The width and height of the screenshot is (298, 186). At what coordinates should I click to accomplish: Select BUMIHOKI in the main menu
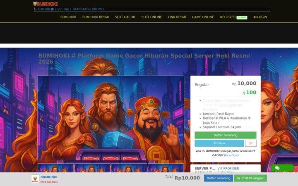68,17
